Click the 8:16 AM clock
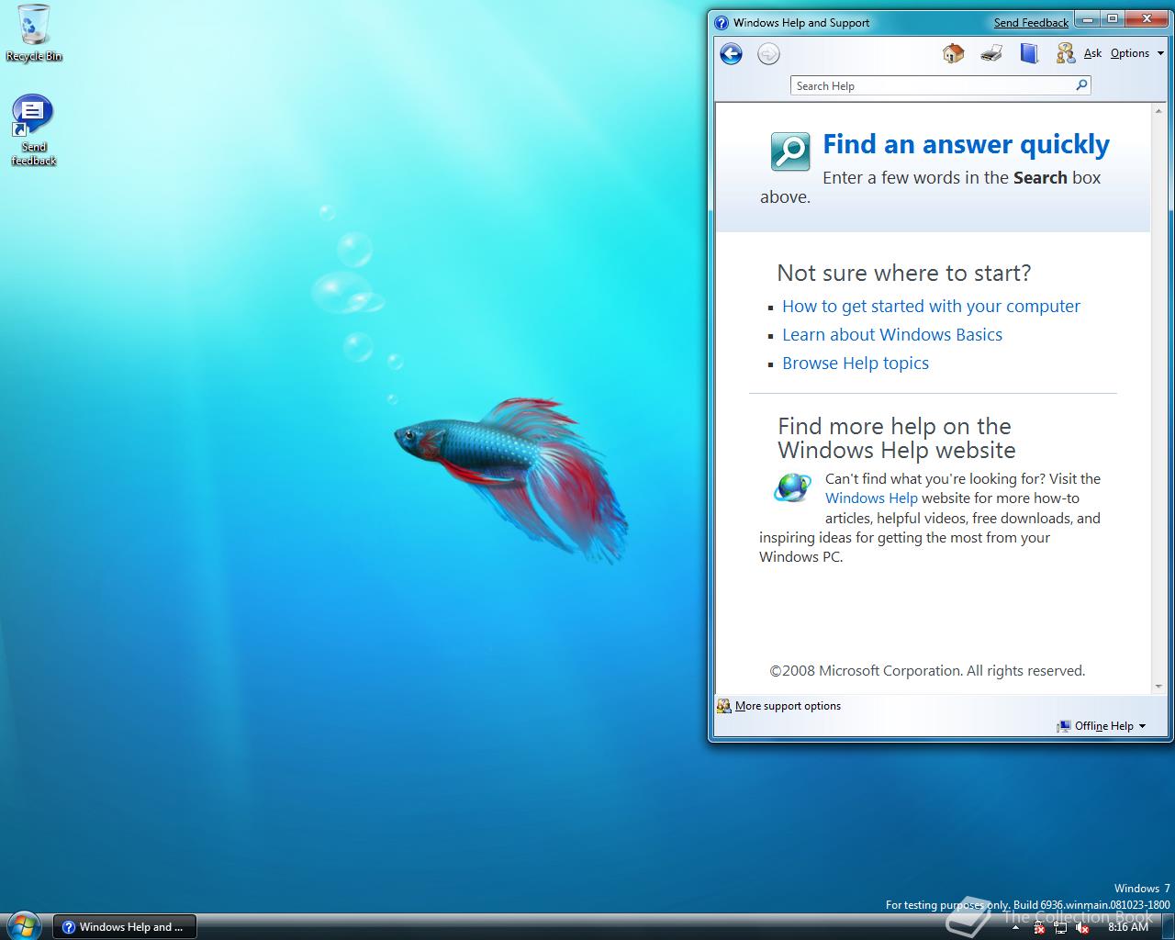This screenshot has width=1175, height=940. point(1128,927)
